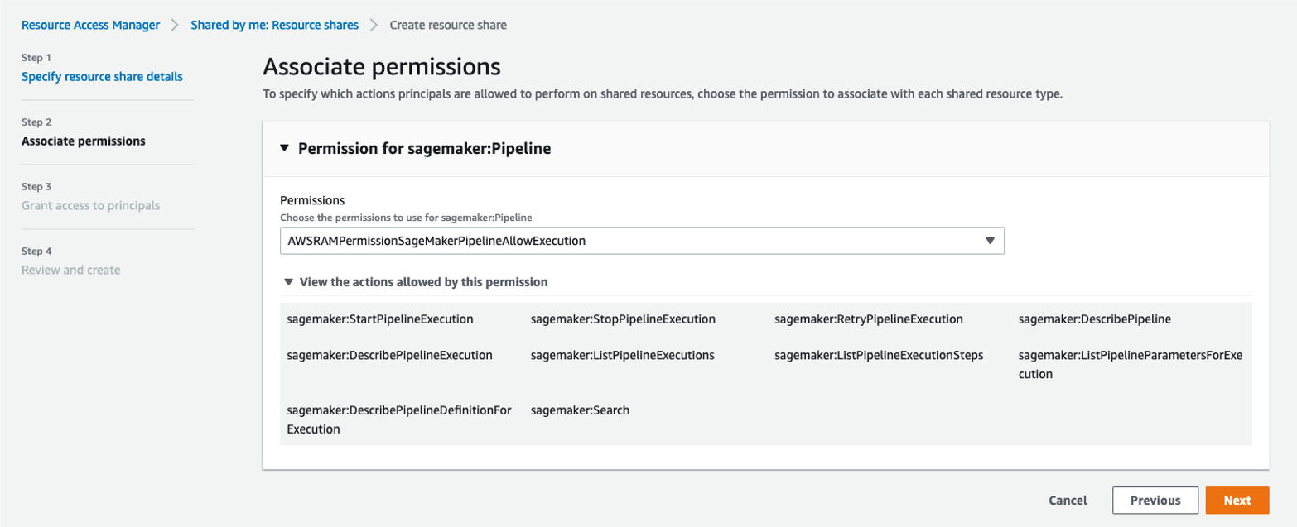
Task: Proceed with the orange Next button
Action: click(1237, 500)
